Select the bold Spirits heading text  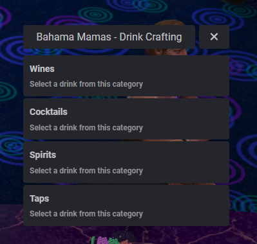43,155
